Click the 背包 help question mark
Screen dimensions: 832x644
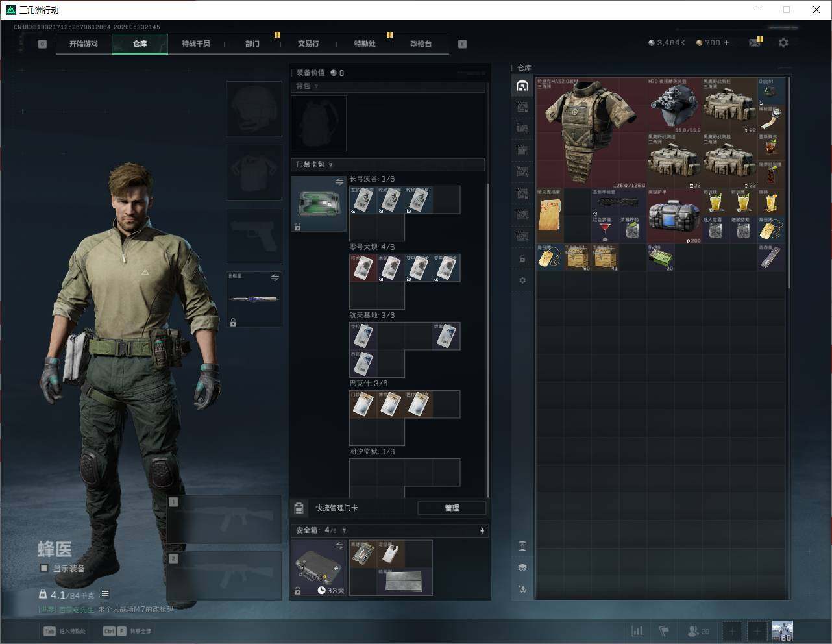coord(317,86)
